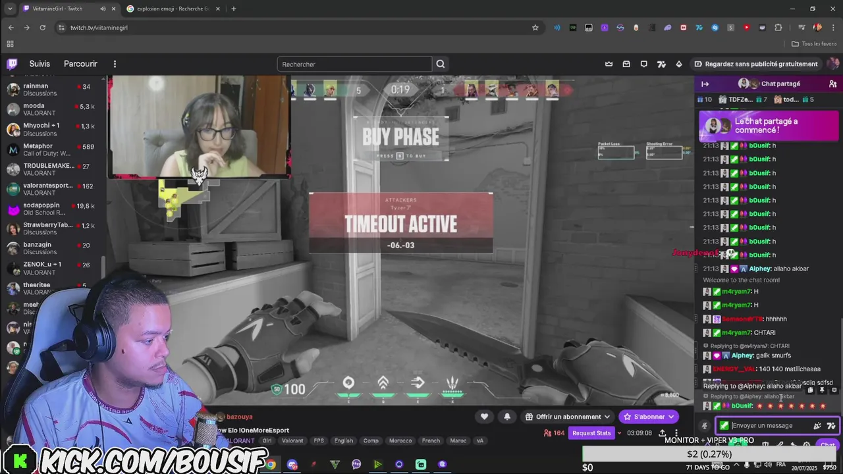Close the explosion emoji tab
The image size is (843, 474).
point(217,9)
